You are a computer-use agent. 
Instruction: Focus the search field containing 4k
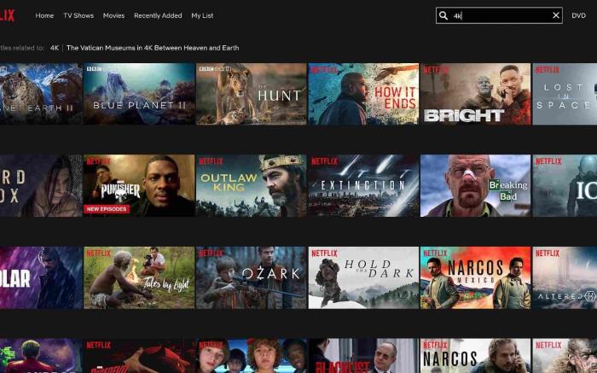tap(499, 15)
